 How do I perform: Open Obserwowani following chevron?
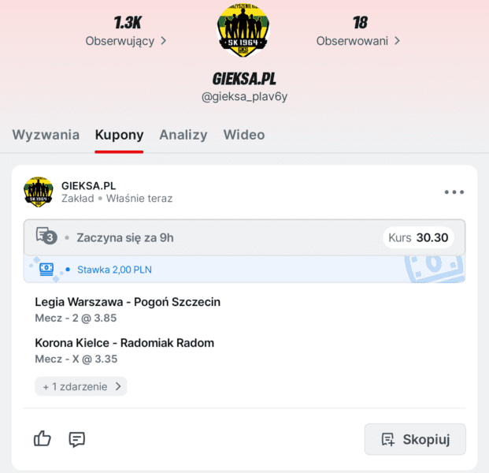pos(397,41)
